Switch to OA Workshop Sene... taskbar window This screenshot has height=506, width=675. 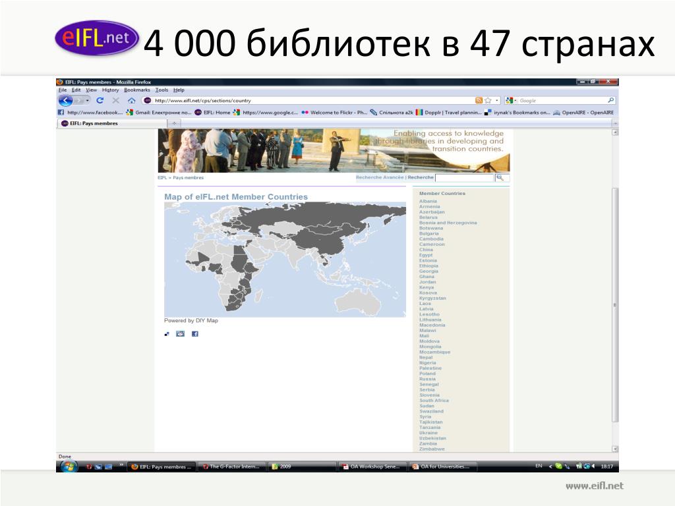pyautogui.click(x=372, y=466)
